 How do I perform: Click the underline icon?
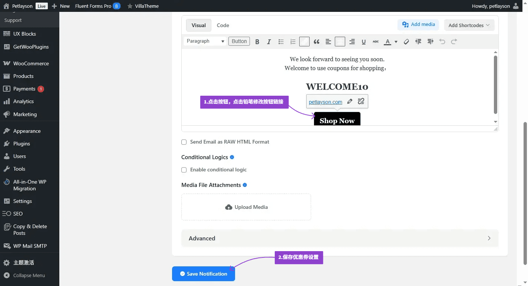(x=364, y=42)
